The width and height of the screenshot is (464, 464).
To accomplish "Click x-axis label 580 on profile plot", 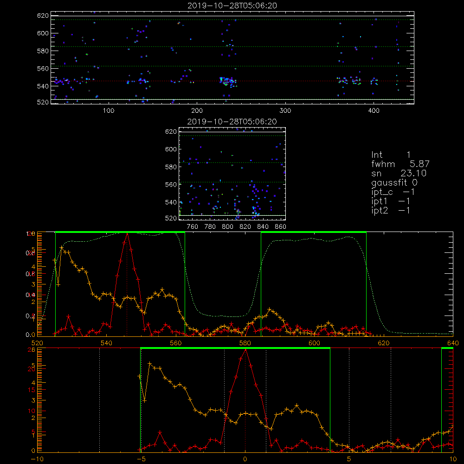I will tap(245, 343).
